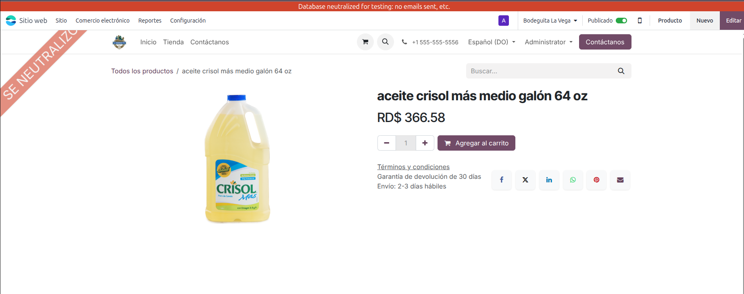The image size is (744, 294).
Task: Open Términos y condiciones link
Action: tap(413, 167)
